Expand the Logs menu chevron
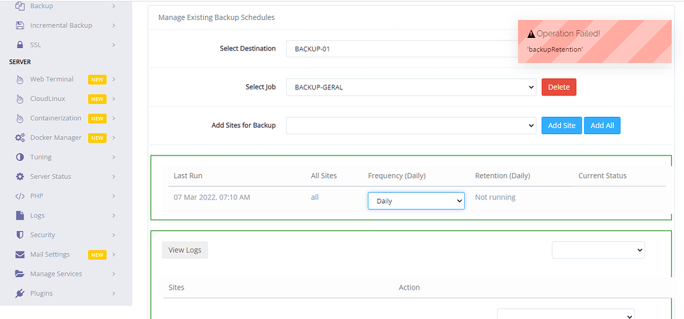684x319 pixels. [x=114, y=216]
